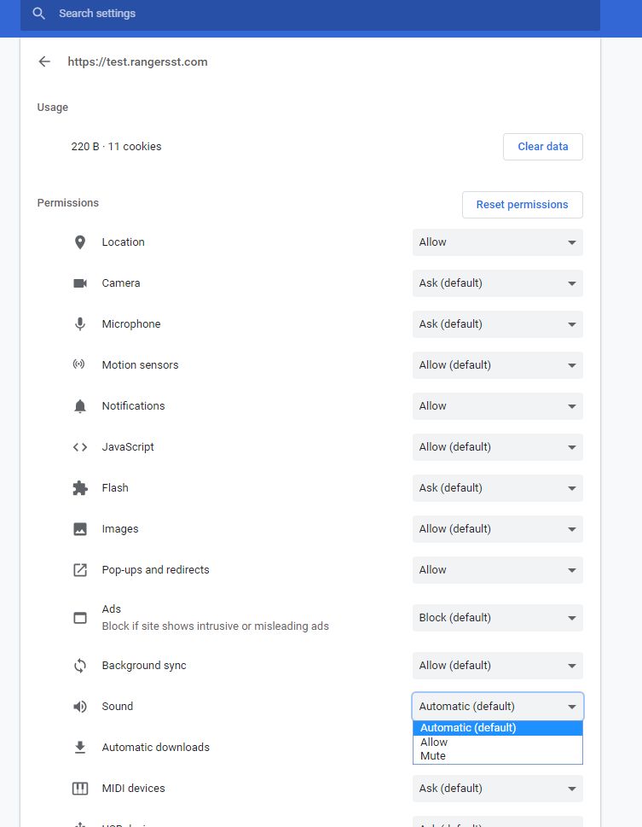Click the back arrow to leave site settings
The height and width of the screenshot is (827, 642).
click(x=43, y=61)
